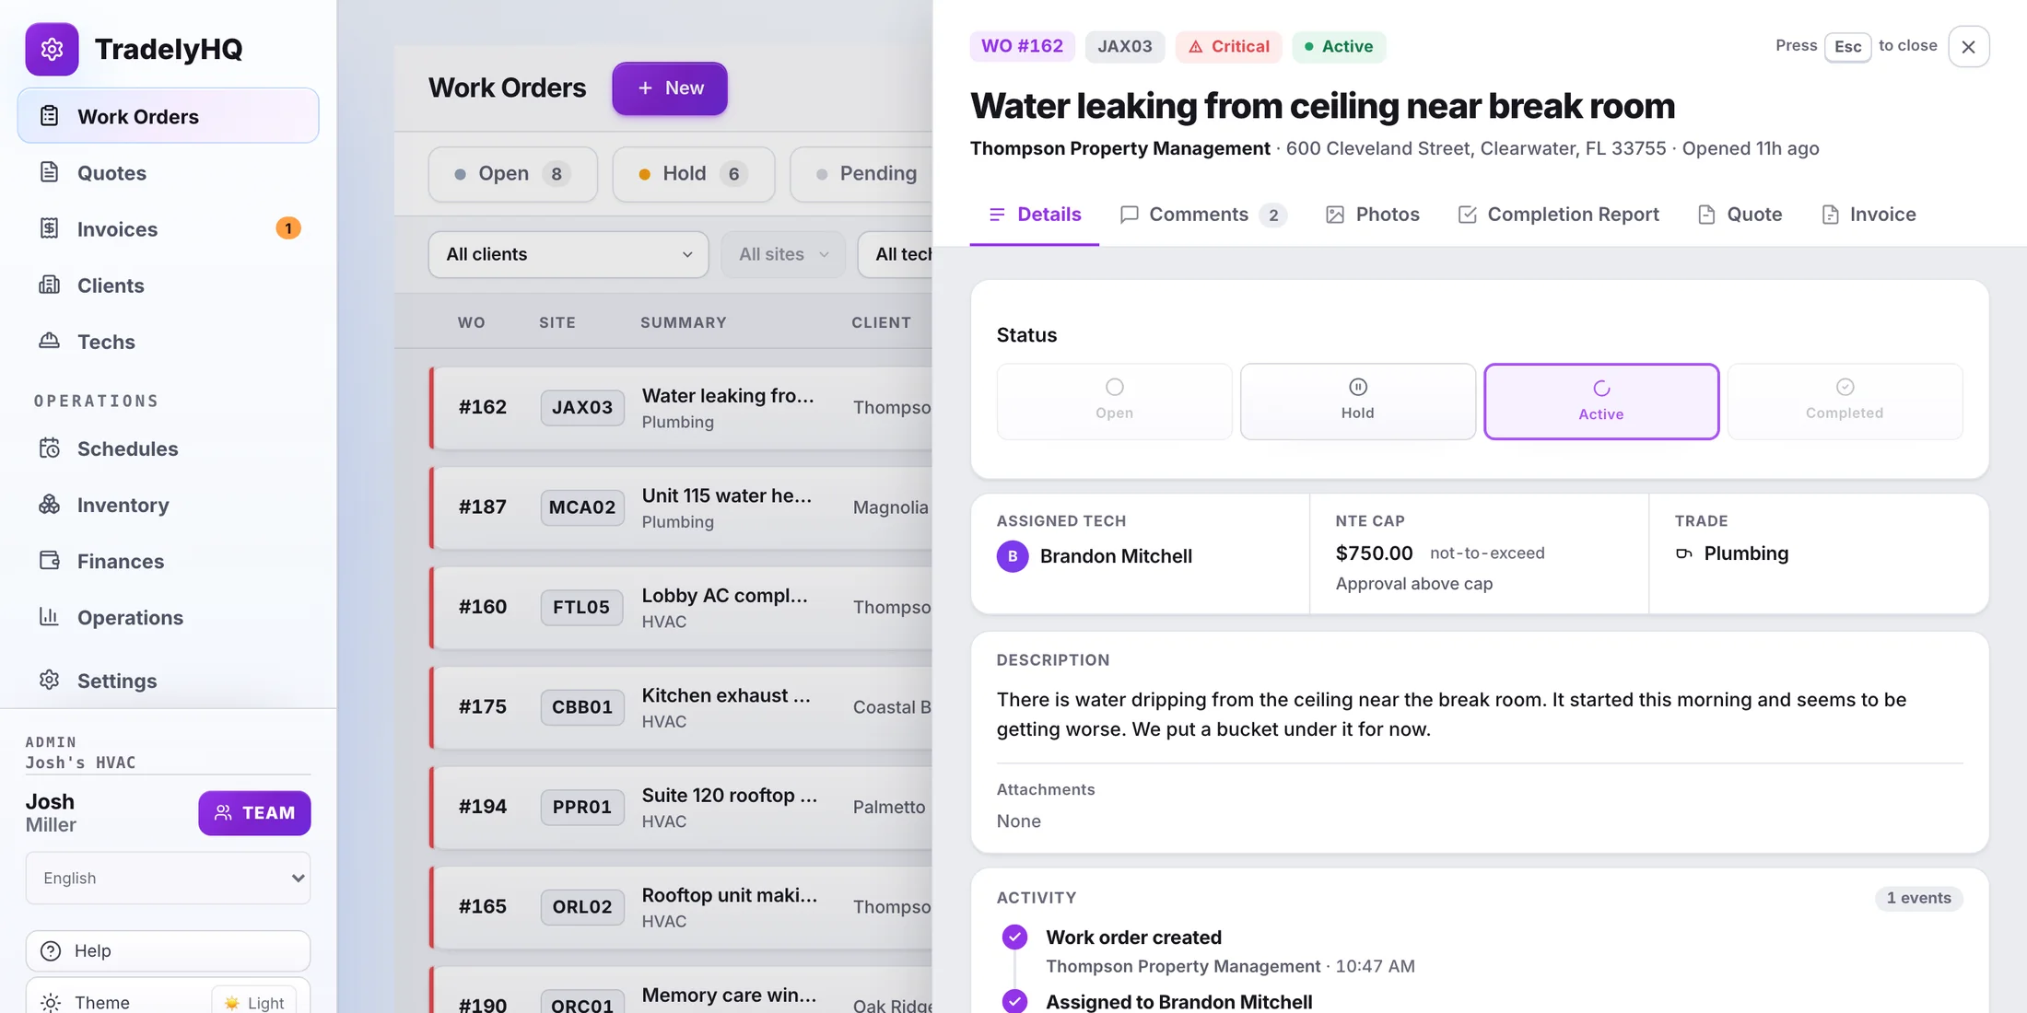The image size is (2027, 1013).
Task: Open the All techs filter dropdown
Action: click(896, 254)
